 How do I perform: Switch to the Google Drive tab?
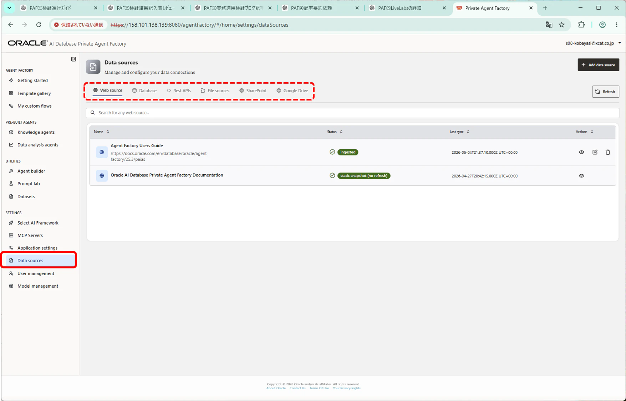click(292, 91)
